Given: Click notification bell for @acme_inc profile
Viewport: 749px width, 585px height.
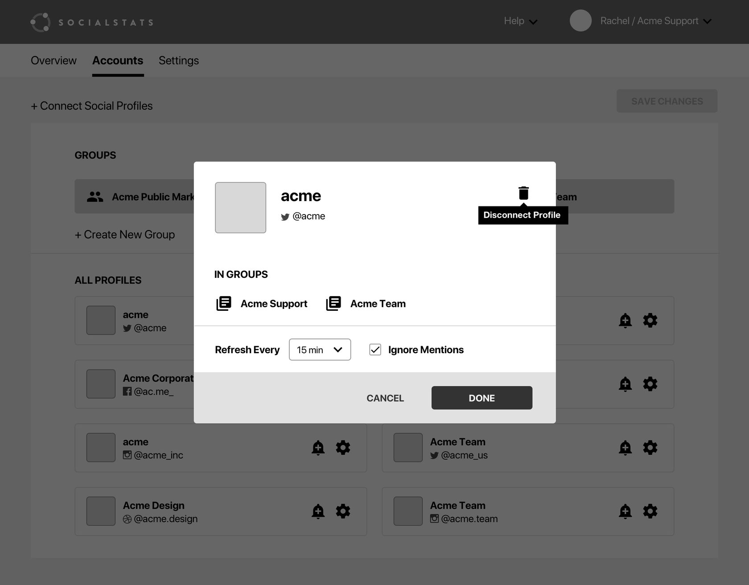Looking at the screenshot, I should [x=318, y=447].
